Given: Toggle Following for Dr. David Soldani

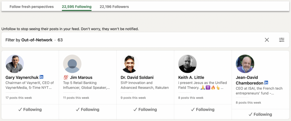Looking at the screenshot, I should pyautogui.click(x=145, y=110).
